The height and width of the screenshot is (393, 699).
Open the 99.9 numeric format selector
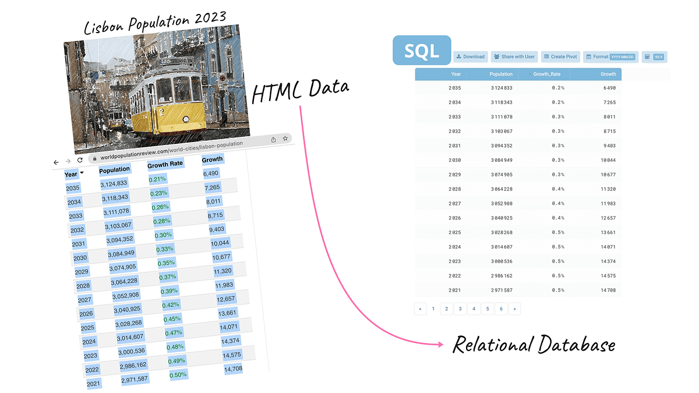click(658, 56)
